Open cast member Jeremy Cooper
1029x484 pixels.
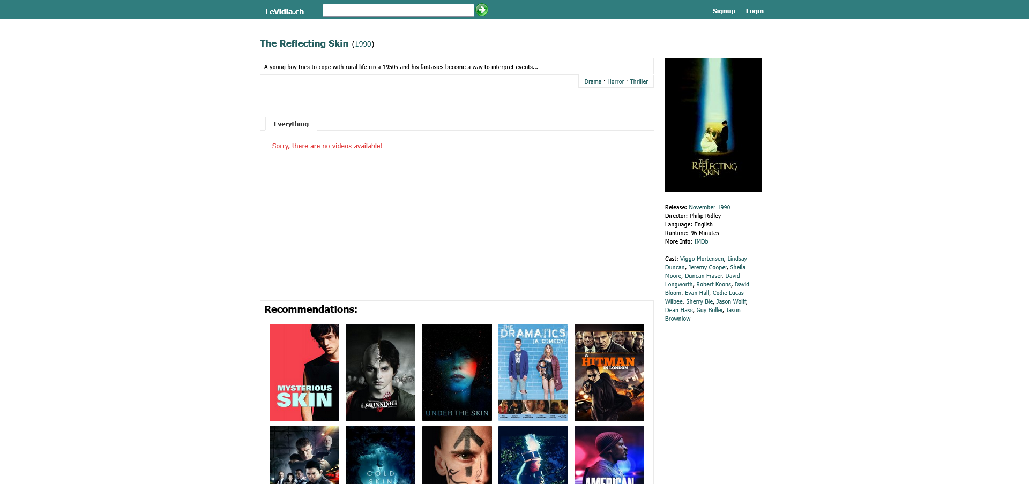[707, 267]
